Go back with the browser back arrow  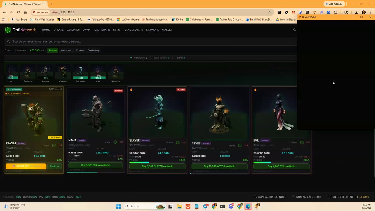[4, 12]
